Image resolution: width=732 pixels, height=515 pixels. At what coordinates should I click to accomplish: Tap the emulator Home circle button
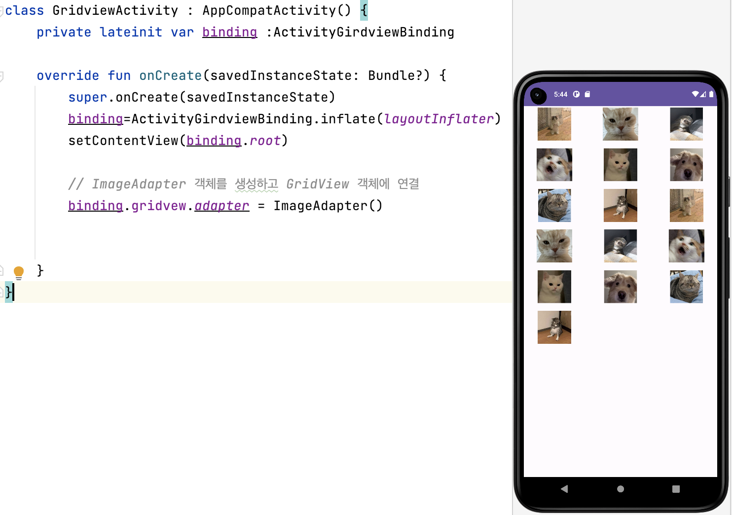point(621,489)
